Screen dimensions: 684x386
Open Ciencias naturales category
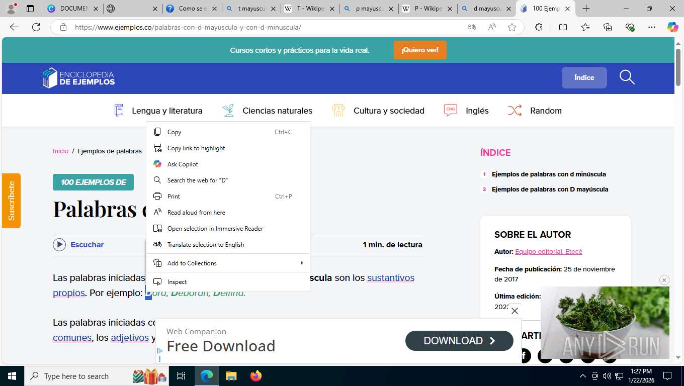pos(267,111)
